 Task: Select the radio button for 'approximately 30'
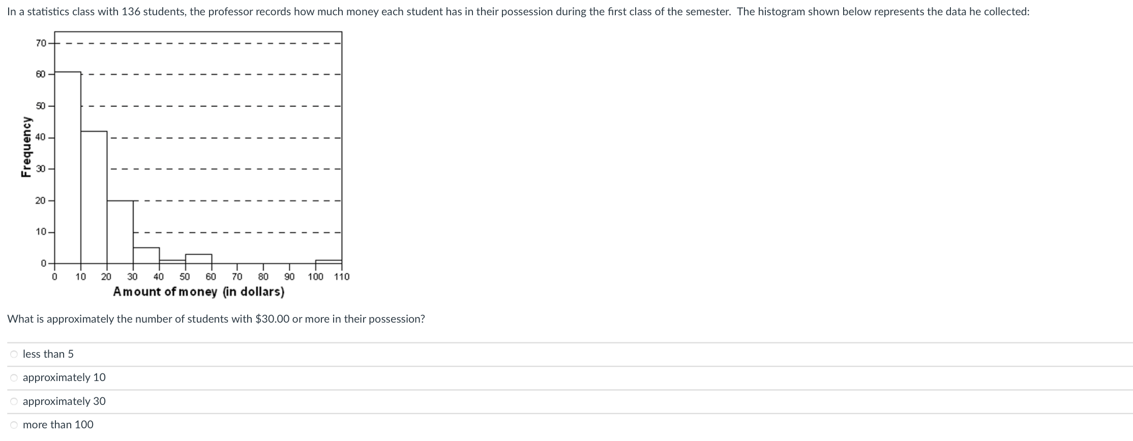point(13,401)
